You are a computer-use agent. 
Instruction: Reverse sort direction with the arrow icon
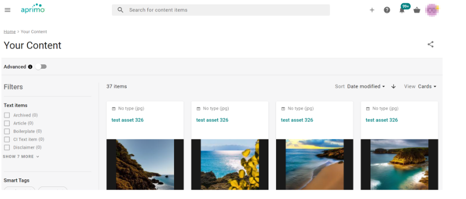pyautogui.click(x=393, y=87)
